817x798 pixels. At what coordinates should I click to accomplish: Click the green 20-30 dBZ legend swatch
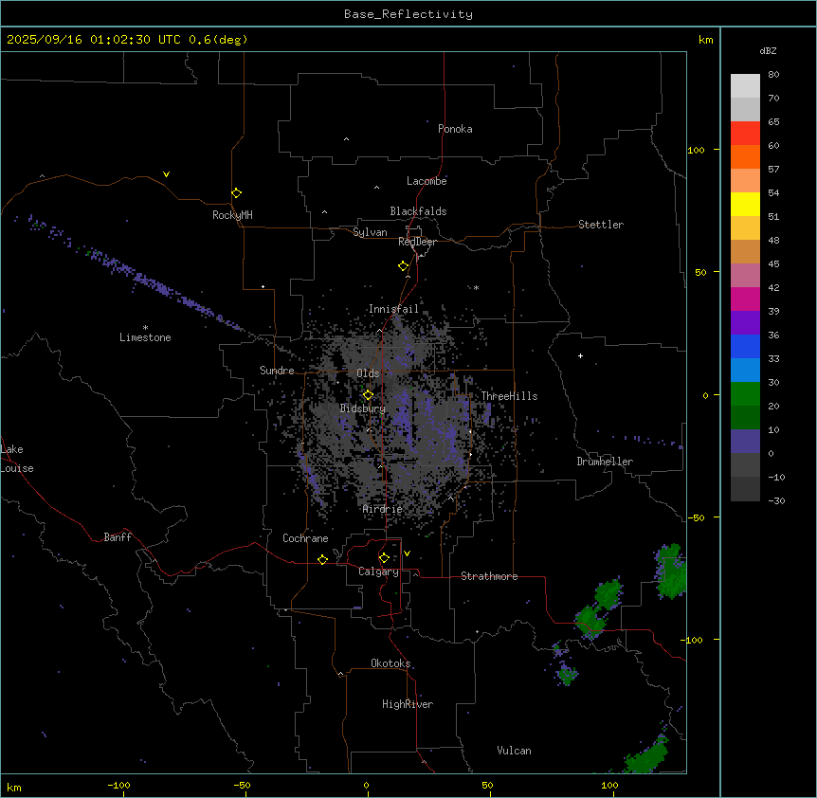745,394
